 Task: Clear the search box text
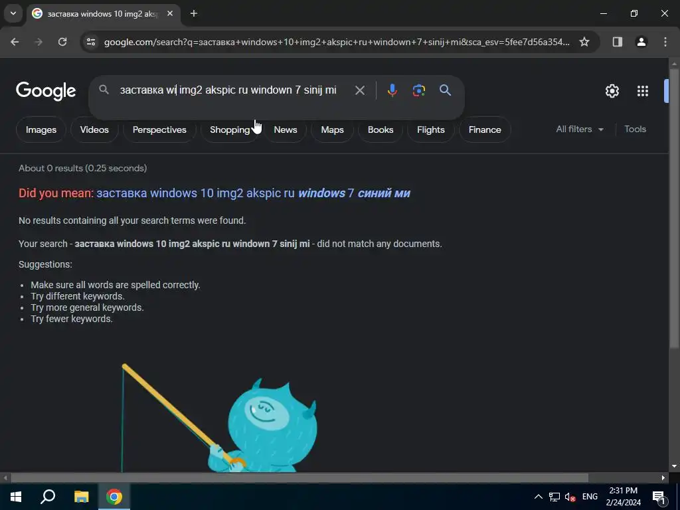point(359,90)
